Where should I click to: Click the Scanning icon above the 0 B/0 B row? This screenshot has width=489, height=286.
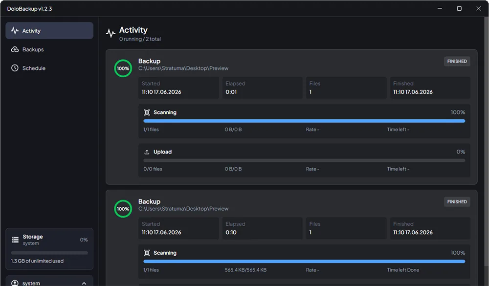[x=147, y=112]
